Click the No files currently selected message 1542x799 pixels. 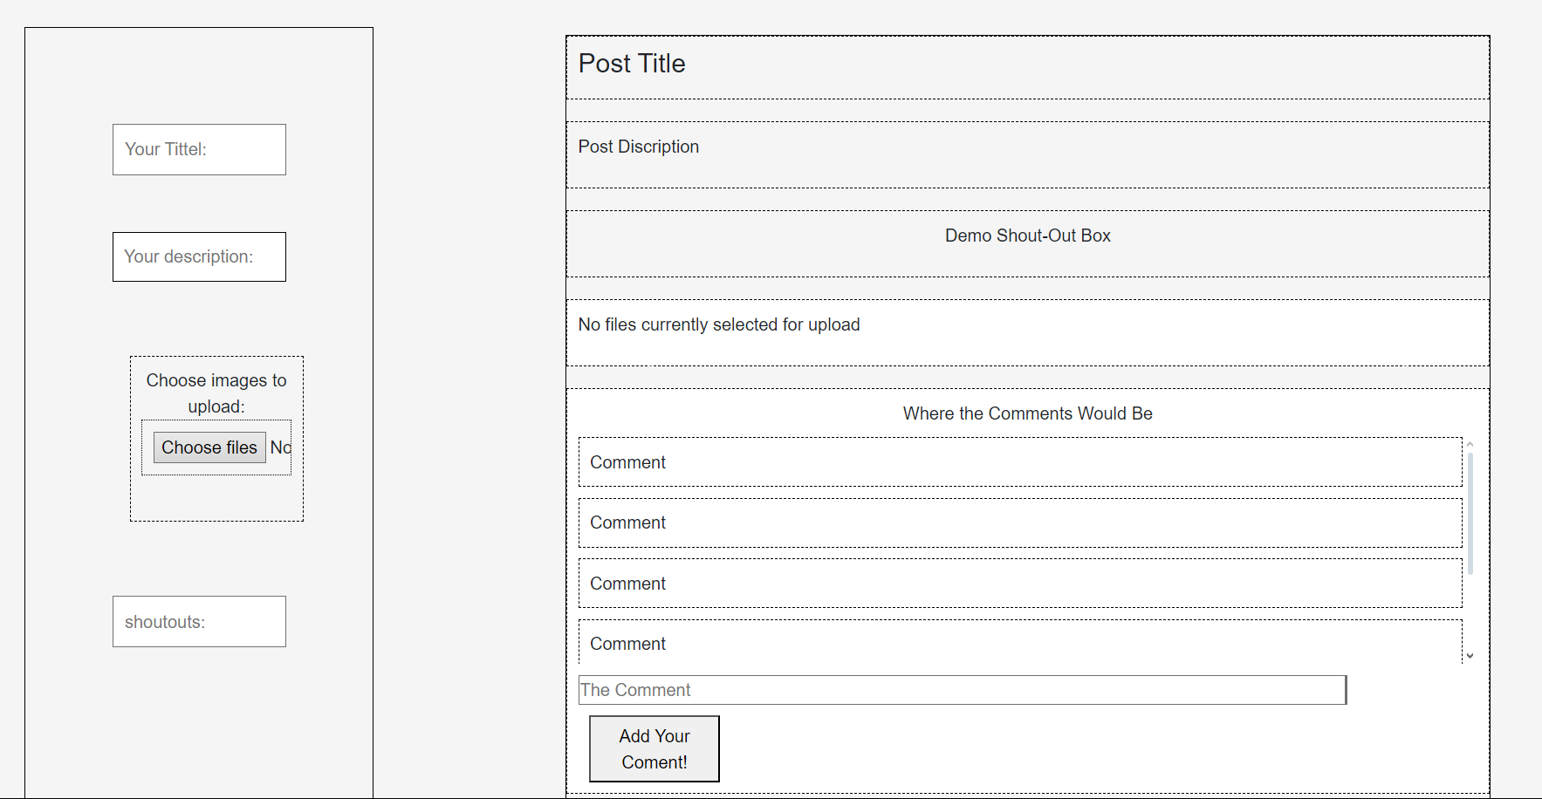coord(719,324)
